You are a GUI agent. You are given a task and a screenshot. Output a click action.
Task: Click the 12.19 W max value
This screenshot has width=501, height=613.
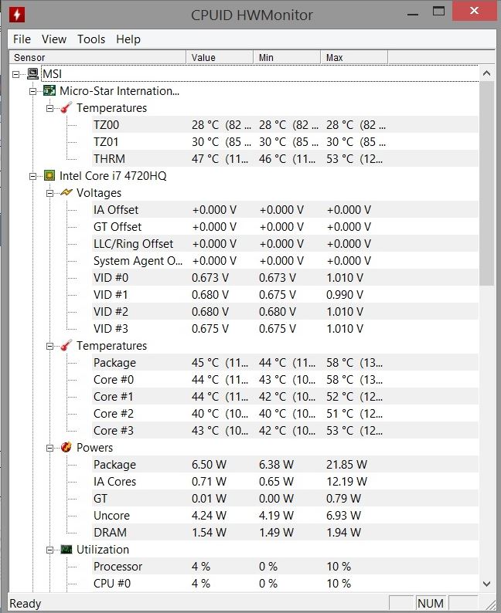click(x=346, y=481)
